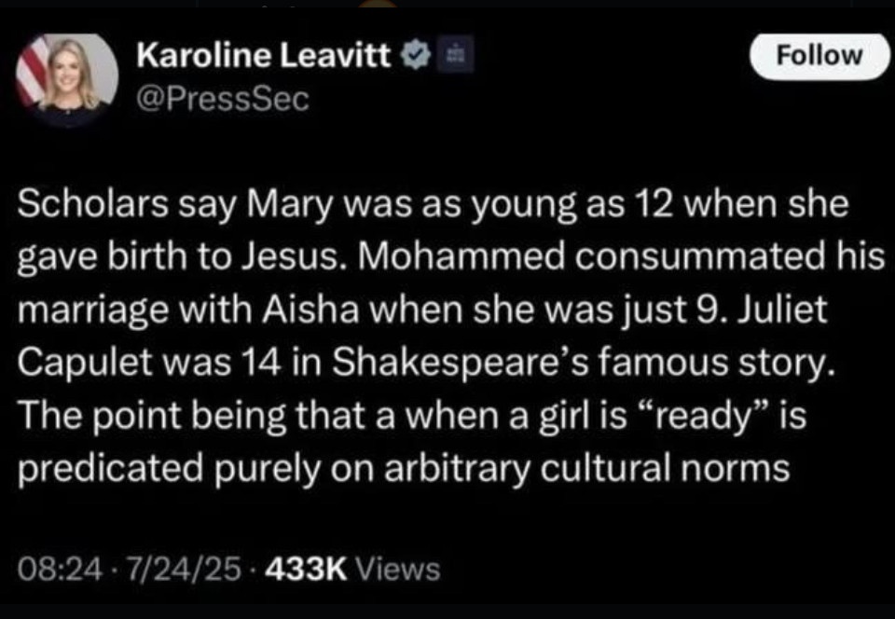Click the line starting "marriage with Aisha"
This screenshot has width=895, height=619.
click(422, 311)
